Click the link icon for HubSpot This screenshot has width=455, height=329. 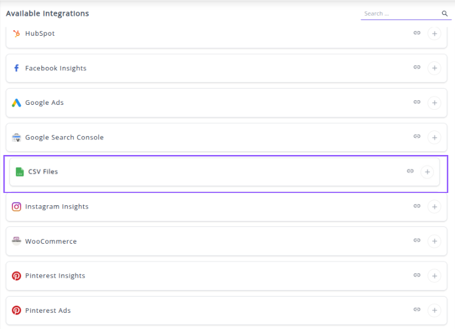[416, 33]
